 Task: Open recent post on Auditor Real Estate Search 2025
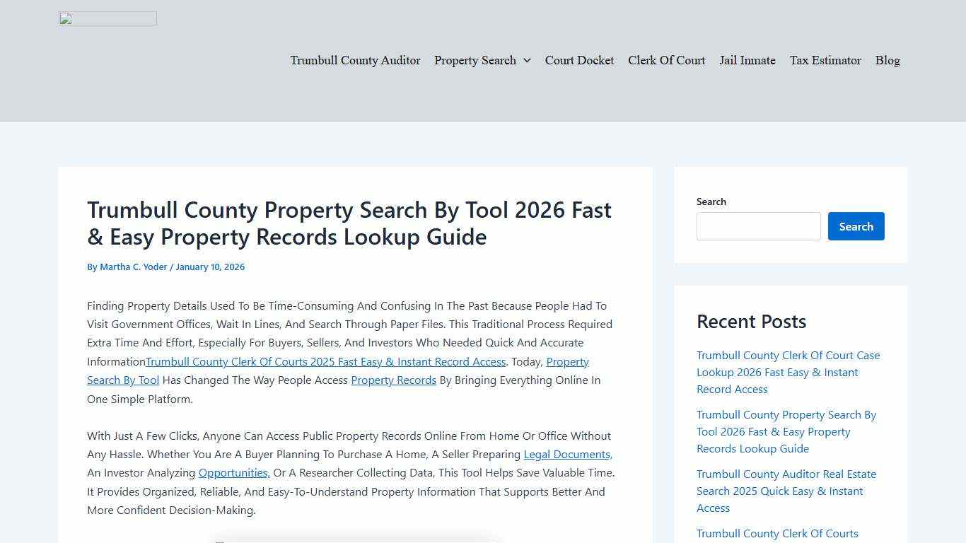[x=786, y=491]
